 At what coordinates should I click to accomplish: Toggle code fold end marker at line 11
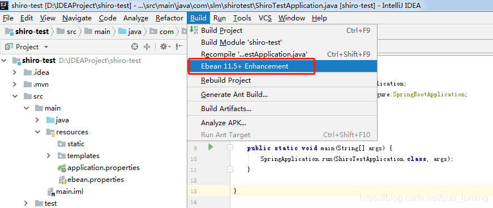point(230,169)
